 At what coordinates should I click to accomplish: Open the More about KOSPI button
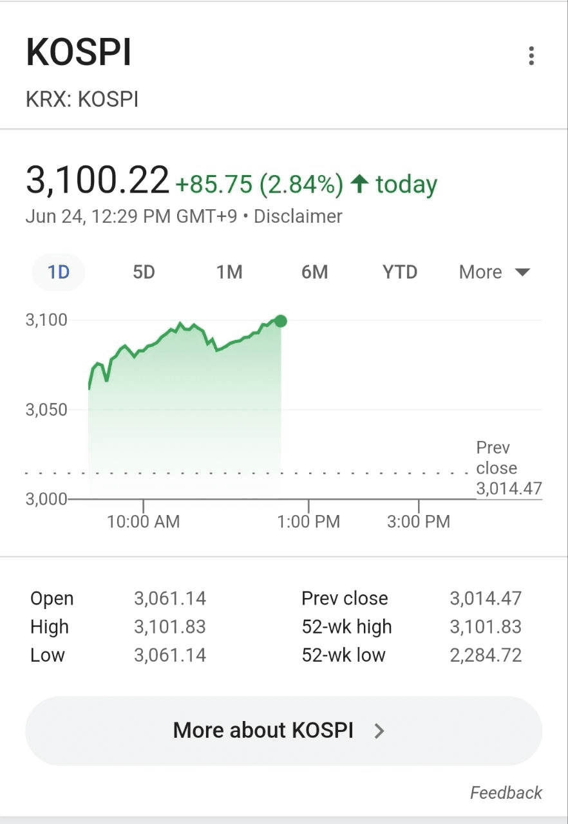point(283,731)
